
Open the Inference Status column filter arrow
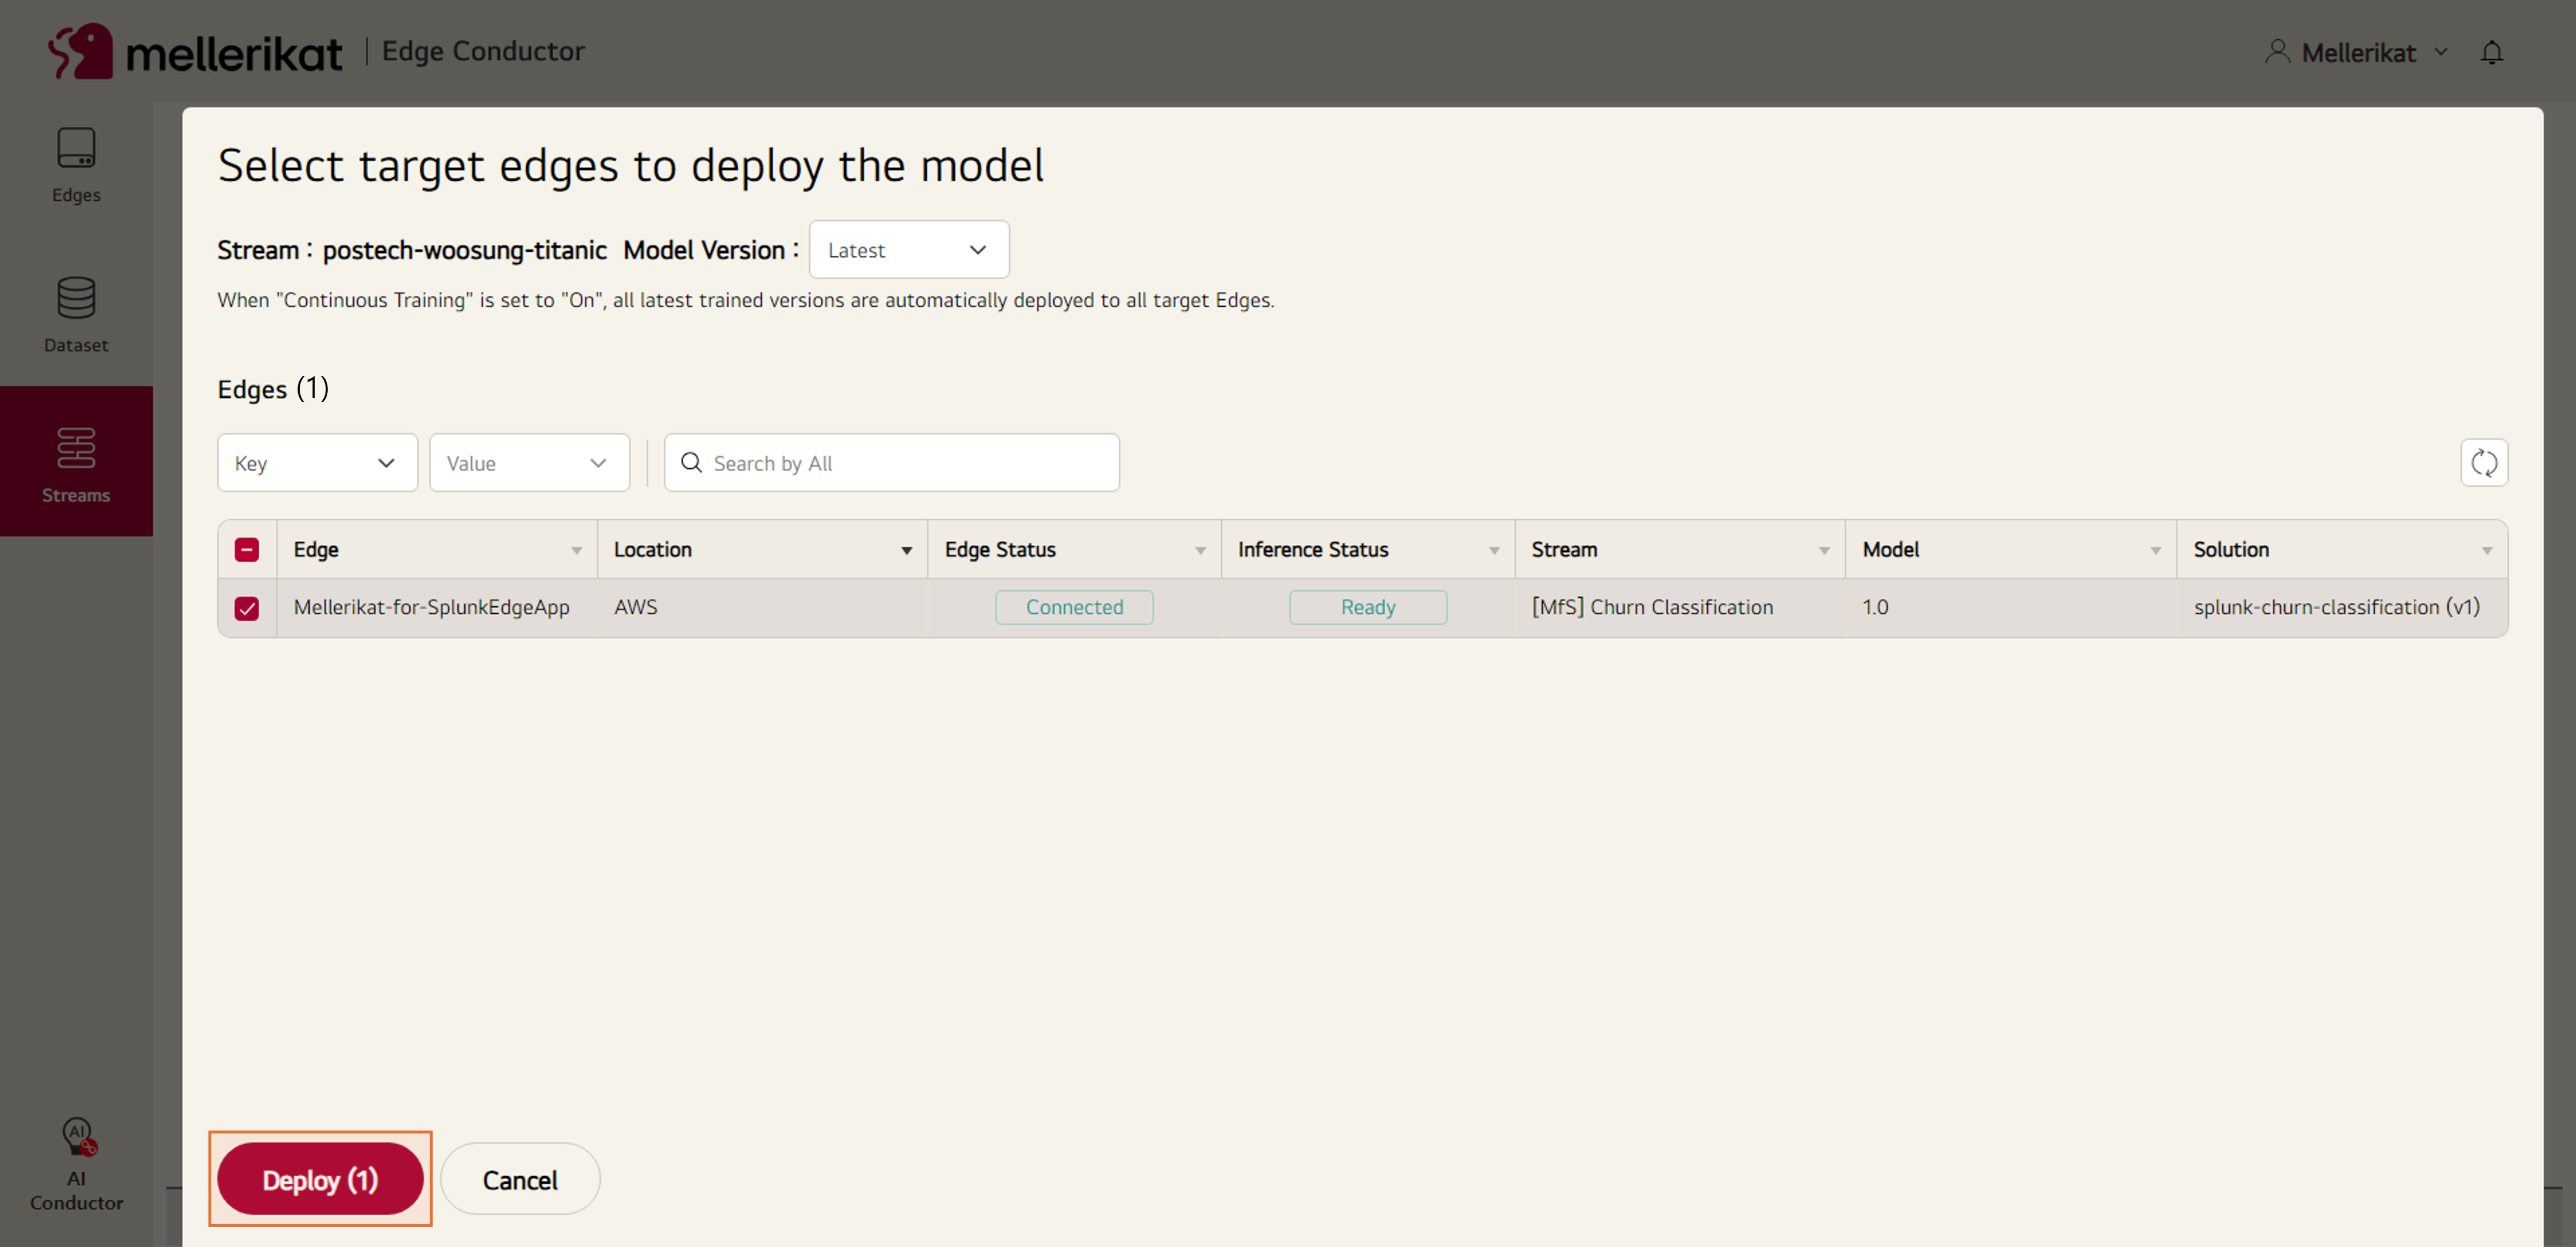(x=1494, y=551)
